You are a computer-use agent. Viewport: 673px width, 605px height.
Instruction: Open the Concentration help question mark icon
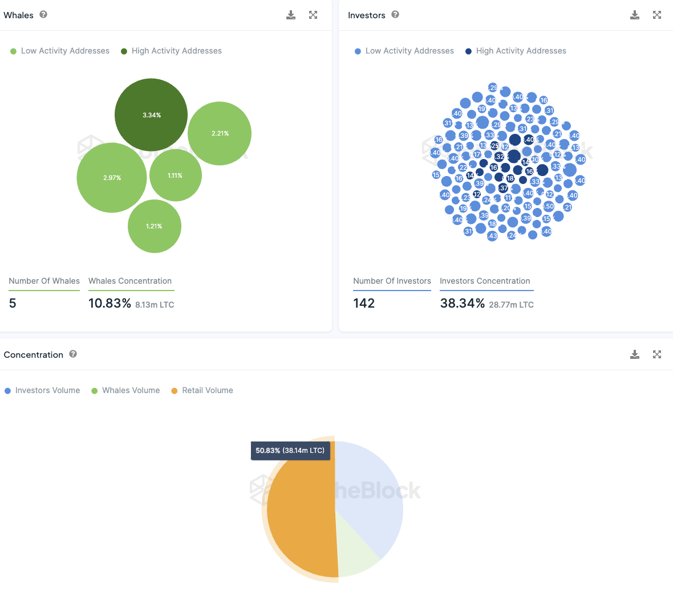(73, 354)
